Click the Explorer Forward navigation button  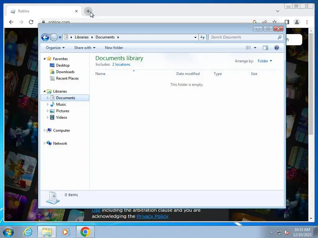[54, 37]
